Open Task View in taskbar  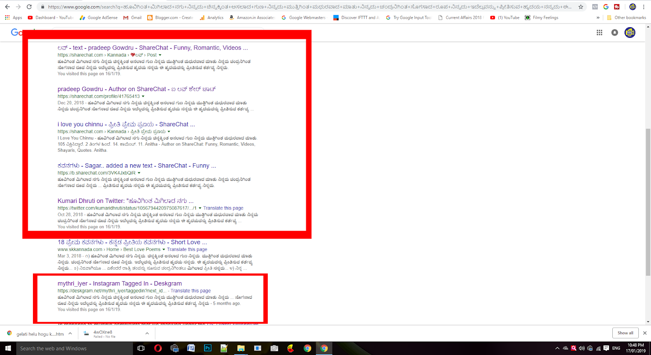click(141, 348)
